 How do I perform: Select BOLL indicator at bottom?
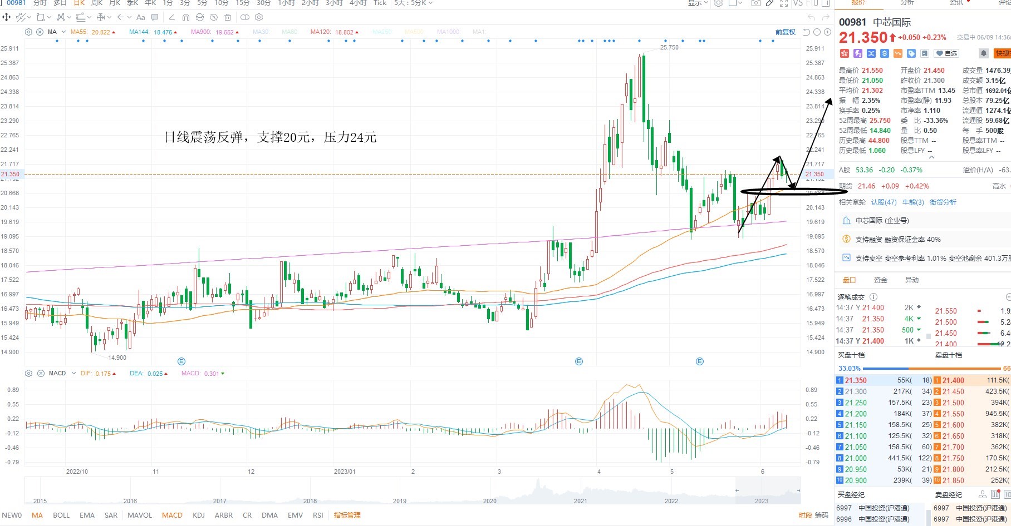(x=61, y=515)
